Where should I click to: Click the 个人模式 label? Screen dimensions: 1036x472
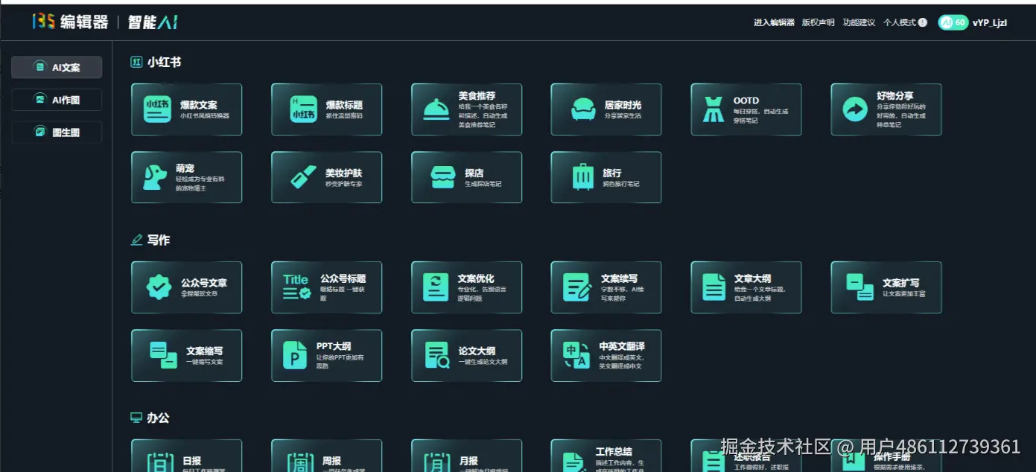tap(900, 22)
